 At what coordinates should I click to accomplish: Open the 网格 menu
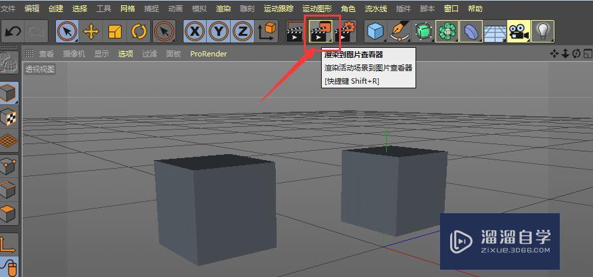coord(128,9)
